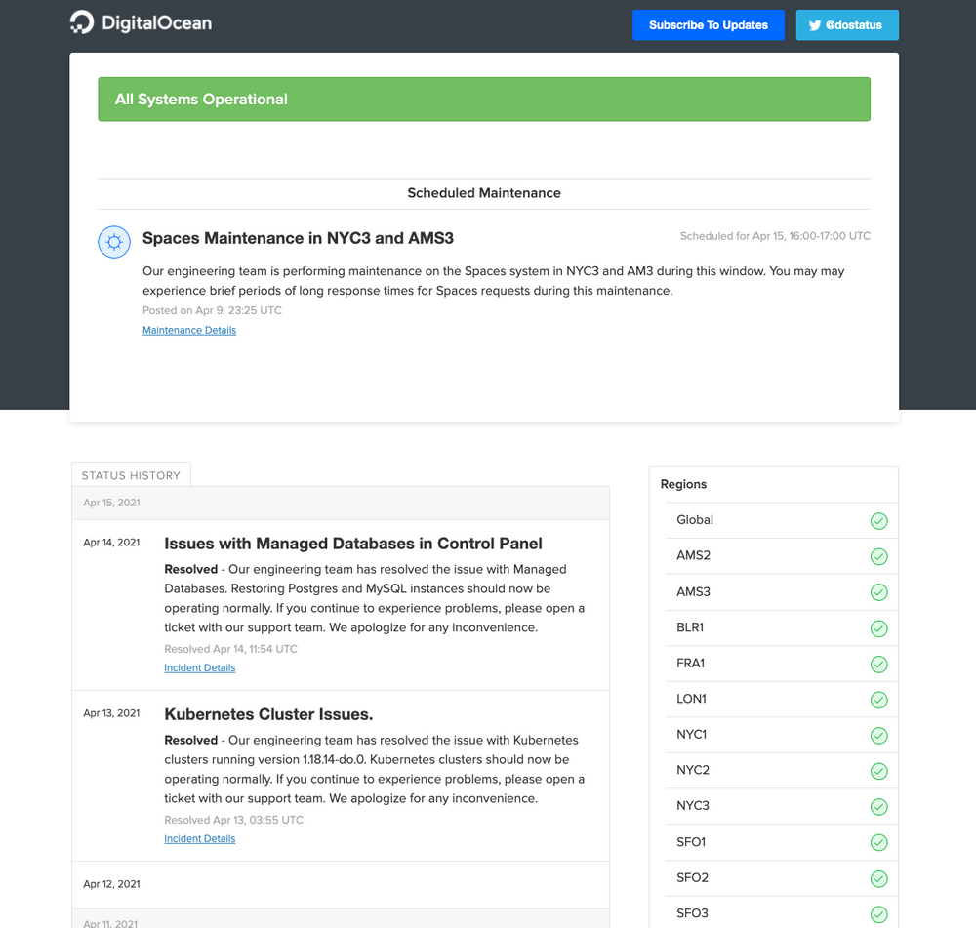
Task: Click the operational checkmark for SFO2
Action: click(878, 877)
